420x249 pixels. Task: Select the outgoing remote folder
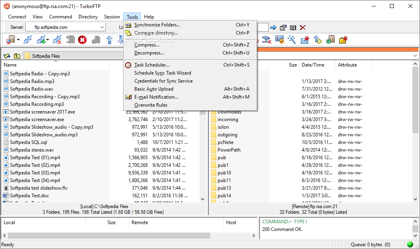coord(227,135)
